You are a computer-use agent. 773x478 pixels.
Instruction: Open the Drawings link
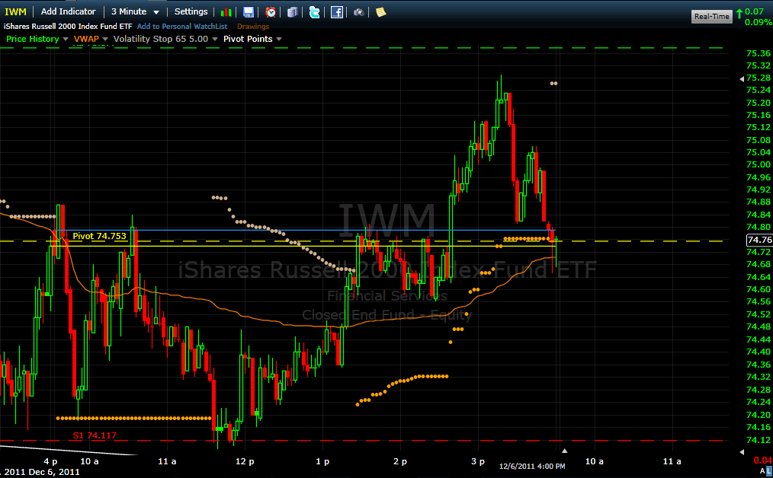pos(253,27)
